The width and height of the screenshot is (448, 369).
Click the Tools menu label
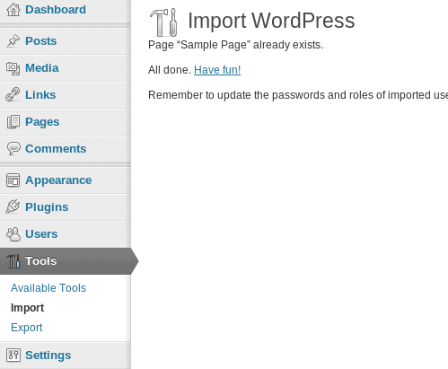(x=41, y=261)
